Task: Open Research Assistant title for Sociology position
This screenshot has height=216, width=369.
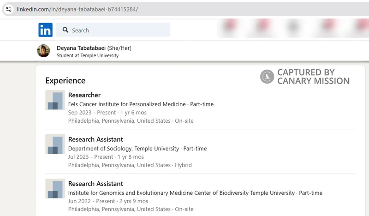Action: click(95, 139)
